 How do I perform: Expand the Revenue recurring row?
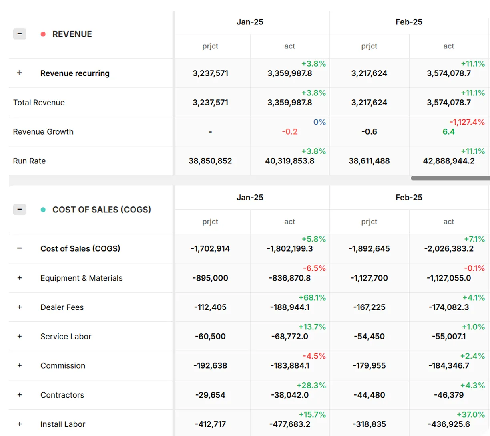click(x=19, y=73)
